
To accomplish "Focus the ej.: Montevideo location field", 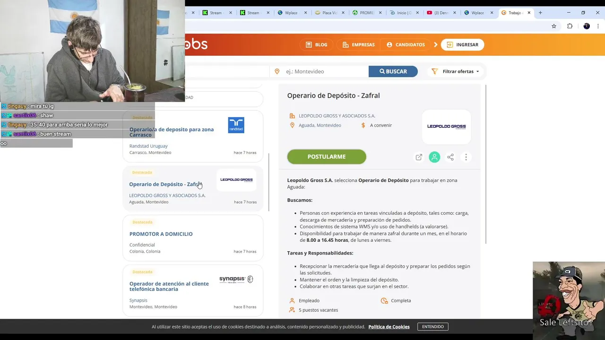I will (319, 71).
